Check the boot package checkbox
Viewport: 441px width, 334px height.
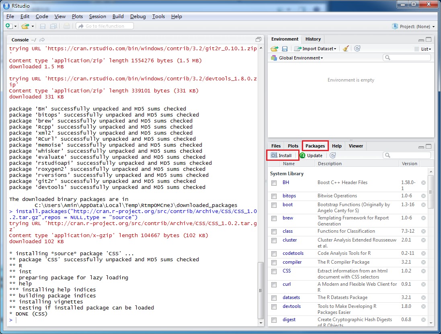pyautogui.click(x=274, y=205)
